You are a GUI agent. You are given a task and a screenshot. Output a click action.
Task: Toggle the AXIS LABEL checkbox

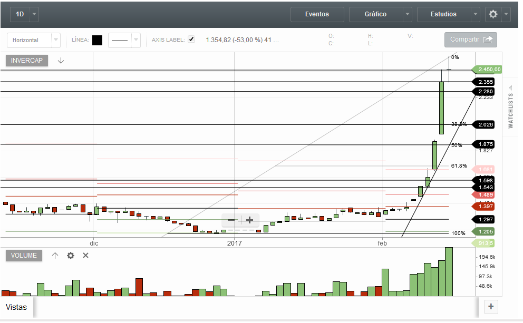[191, 40]
